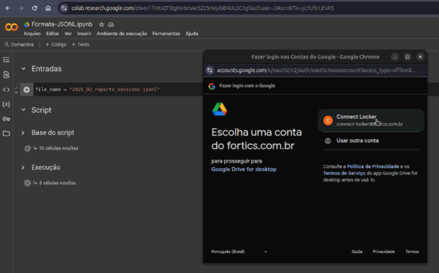Click the Google Drive logo in the popup
This screenshot has width=439, height=273.
tap(220, 109)
